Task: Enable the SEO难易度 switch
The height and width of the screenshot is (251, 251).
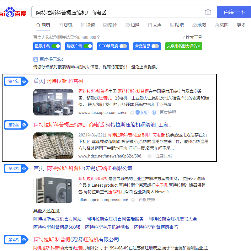Action: point(123,46)
